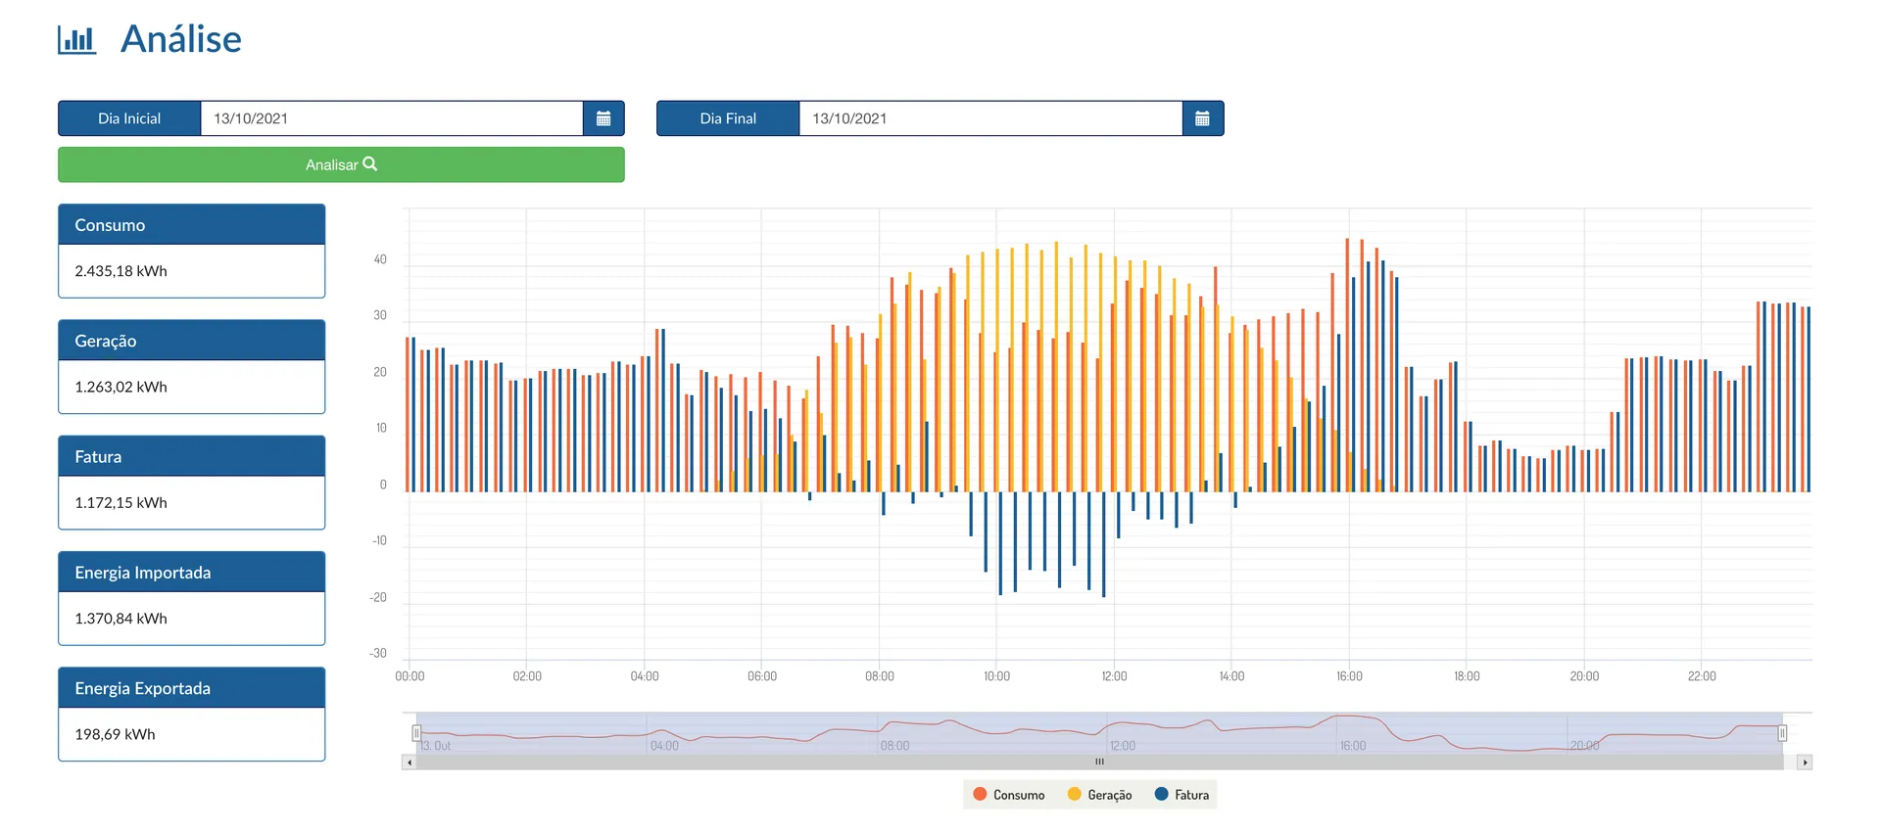Click the navigator right scroll arrow
Image resolution: width=1881 pixels, height=832 pixels.
click(1805, 762)
